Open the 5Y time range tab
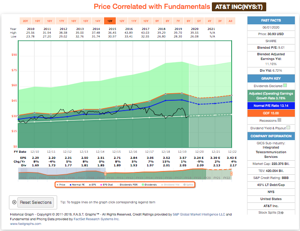The image size is (300, 231). (199, 21)
